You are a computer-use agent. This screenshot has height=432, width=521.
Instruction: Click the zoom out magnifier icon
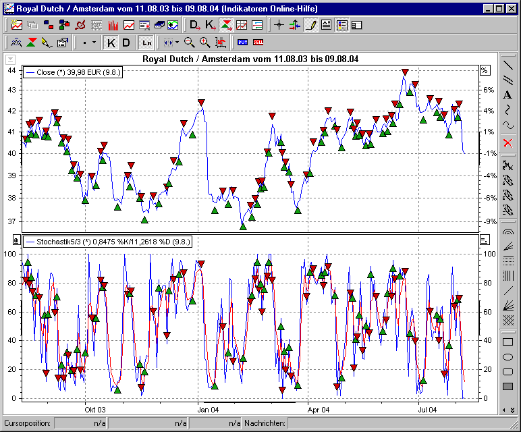pos(190,43)
